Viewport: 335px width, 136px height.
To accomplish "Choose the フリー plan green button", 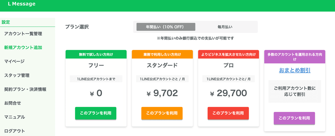I will coord(96,113).
